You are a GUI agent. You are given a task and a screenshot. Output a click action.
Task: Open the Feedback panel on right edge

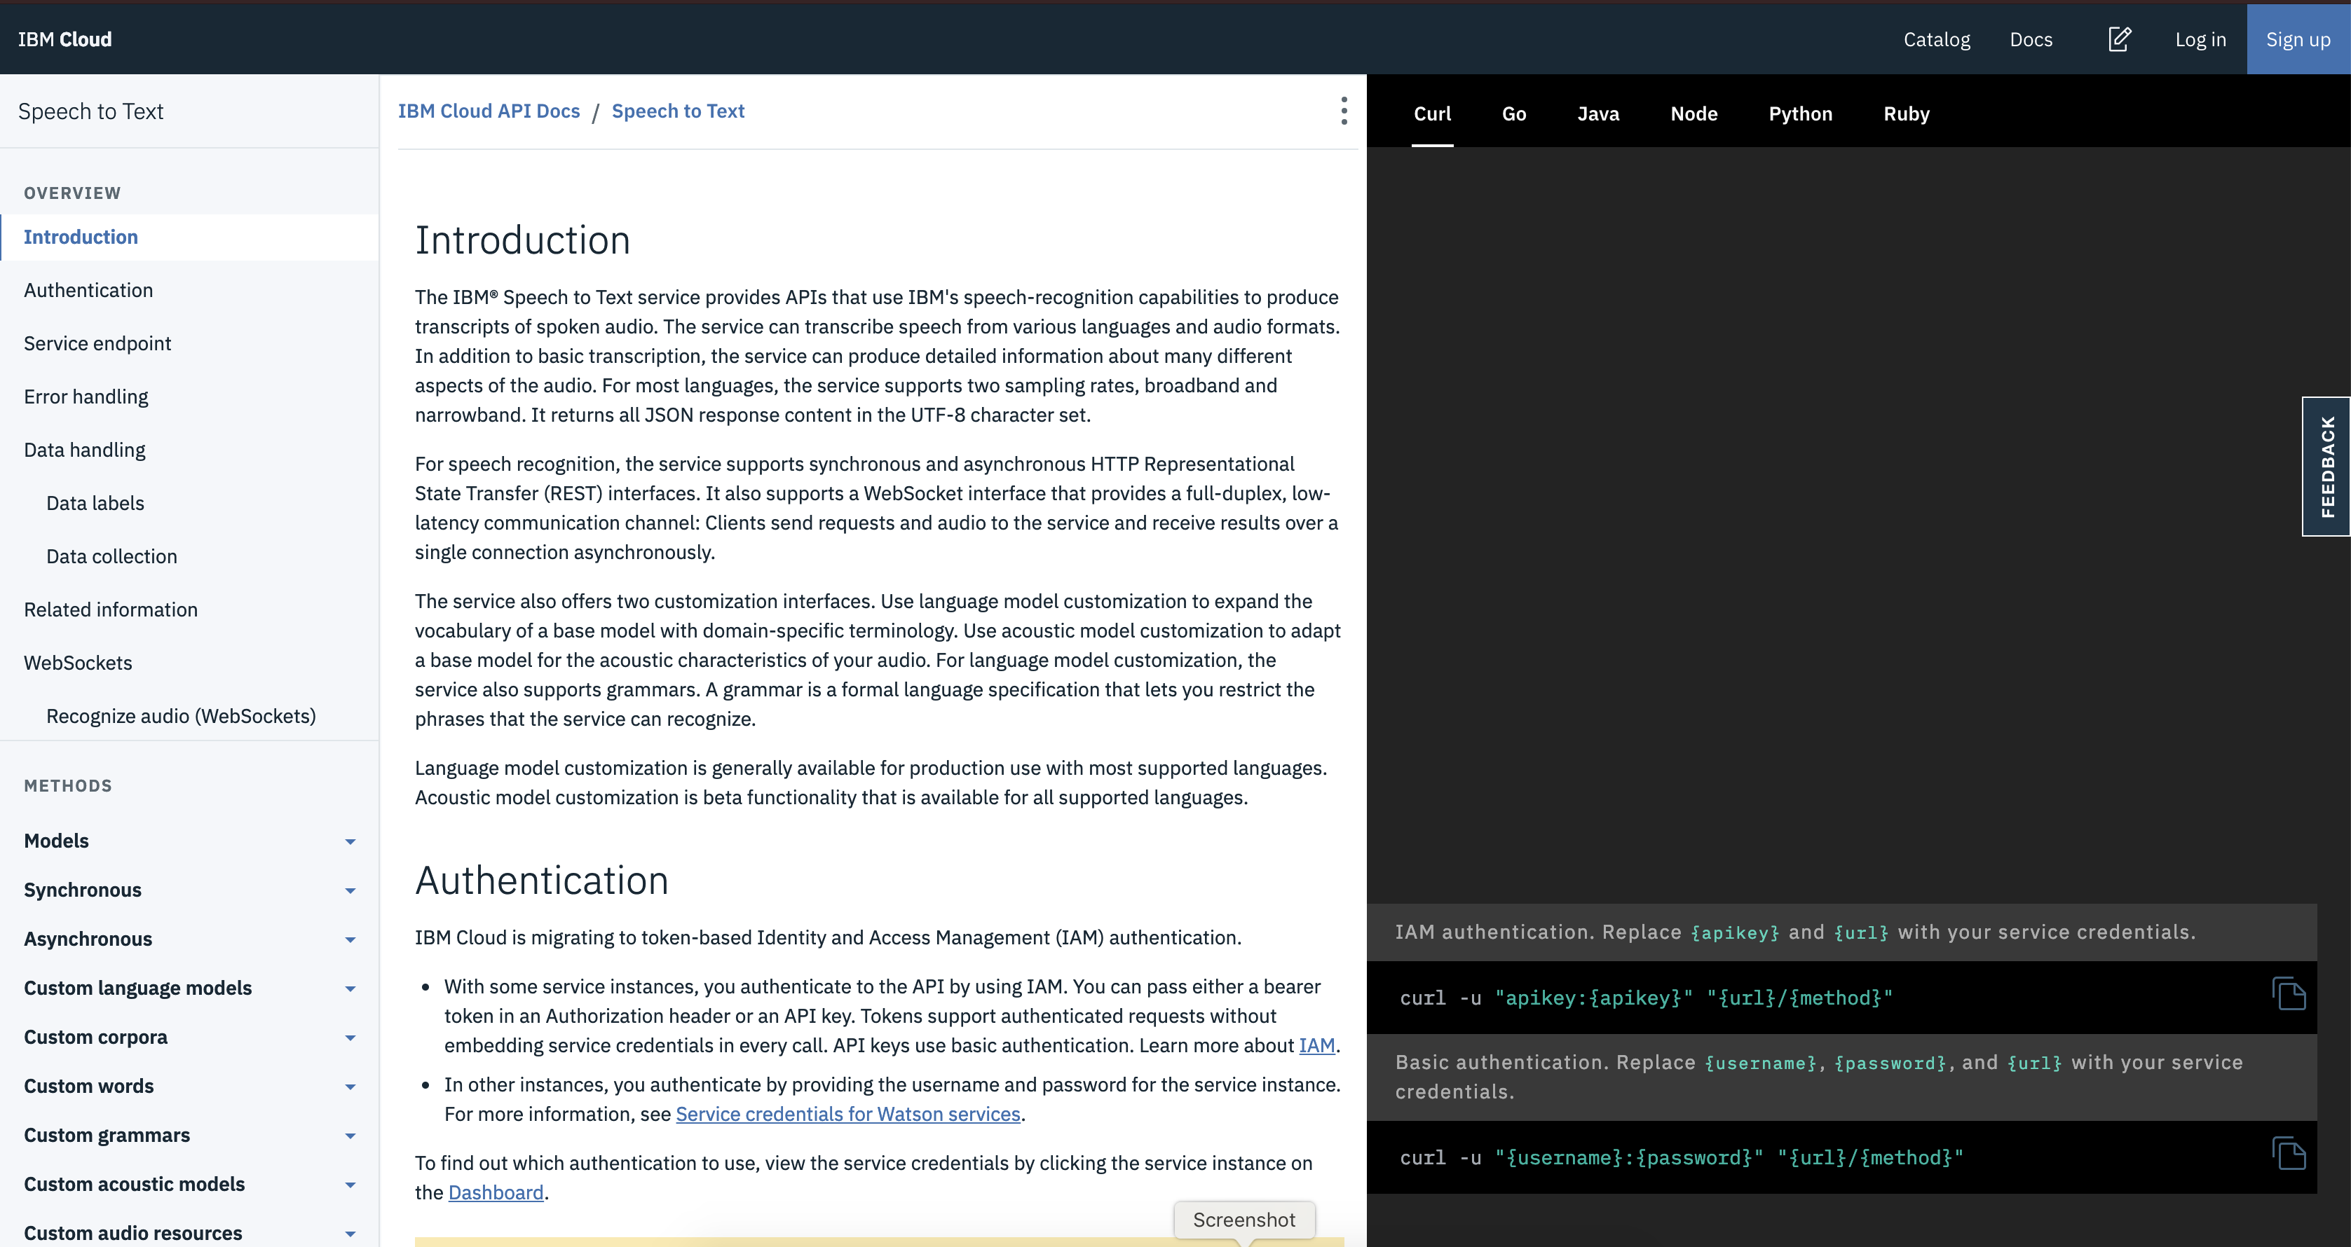2326,466
